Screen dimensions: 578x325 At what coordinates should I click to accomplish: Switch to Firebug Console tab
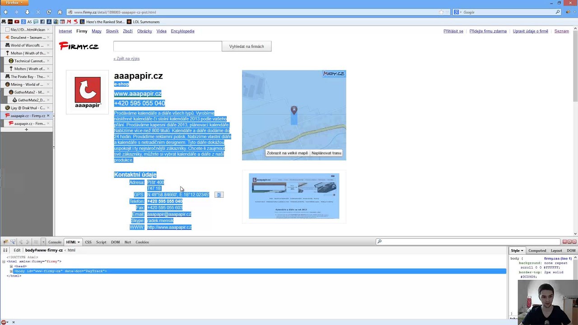click(55, 242)
